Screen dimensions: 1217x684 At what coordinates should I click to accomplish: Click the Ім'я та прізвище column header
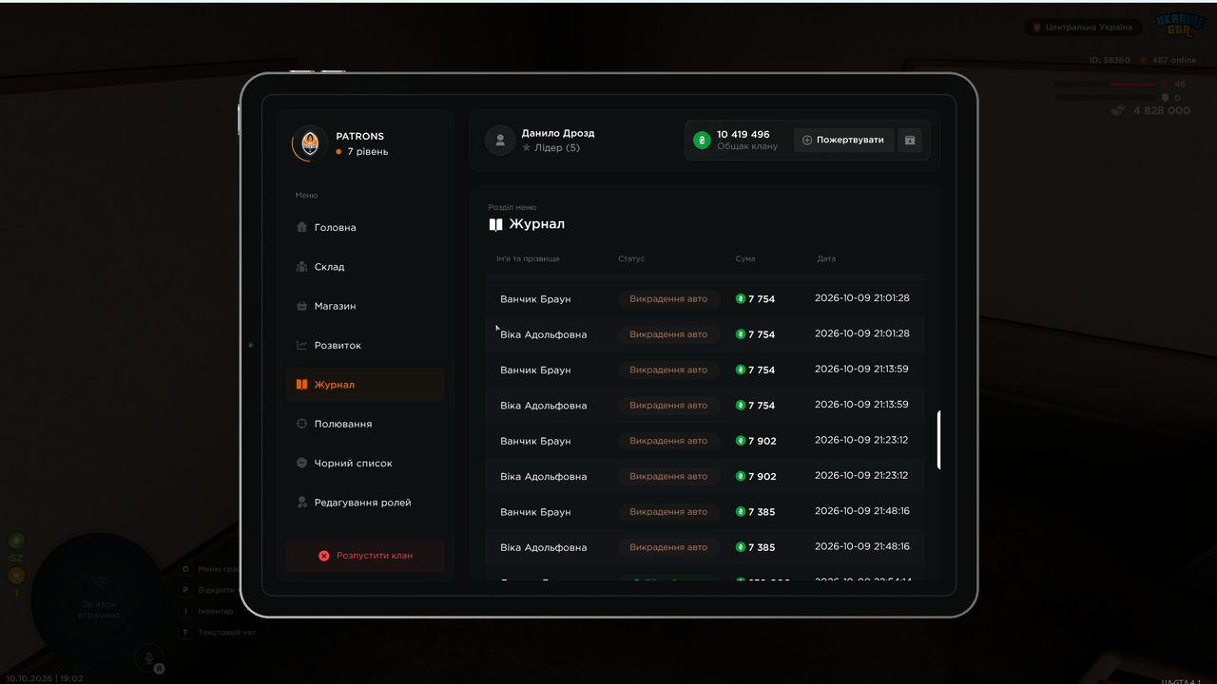tap(528, 258)
